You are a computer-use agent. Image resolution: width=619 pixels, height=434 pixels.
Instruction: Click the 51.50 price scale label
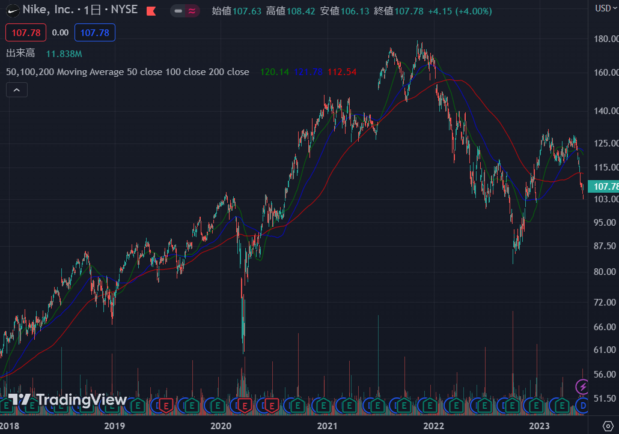[x=605, y=399]
